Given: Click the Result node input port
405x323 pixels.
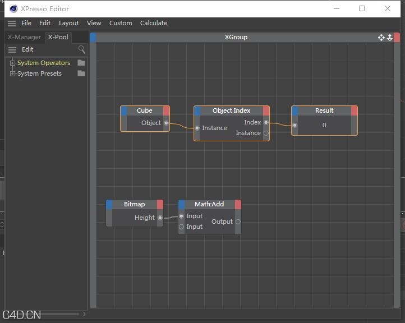Looking at the screenshot, I should coord(294,125).
